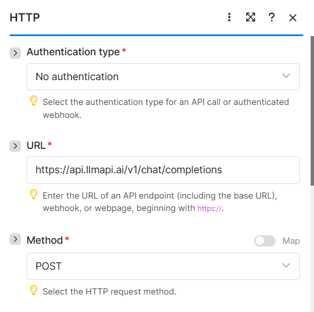Open the three-dot module options menu
This screenshot has height=312, width=314.
coord(229,17)
